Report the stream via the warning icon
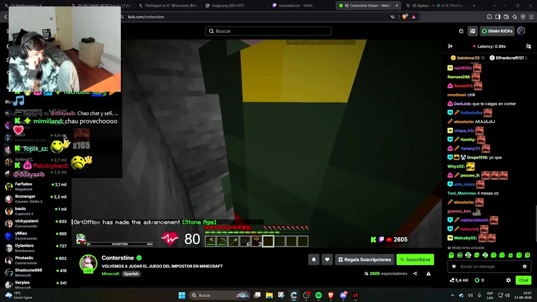Screen dimensions: 537x302 click(428, 273)
